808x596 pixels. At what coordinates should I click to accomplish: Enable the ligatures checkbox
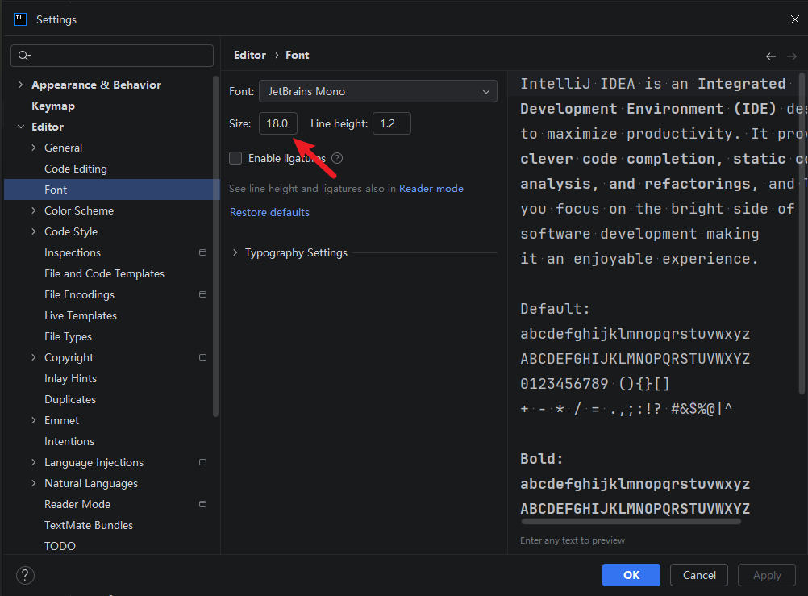[x=235, y=158]
